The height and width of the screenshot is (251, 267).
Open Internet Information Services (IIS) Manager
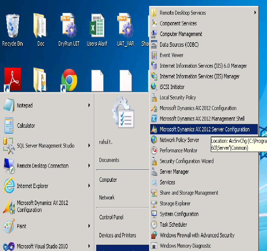coord(204,76)
